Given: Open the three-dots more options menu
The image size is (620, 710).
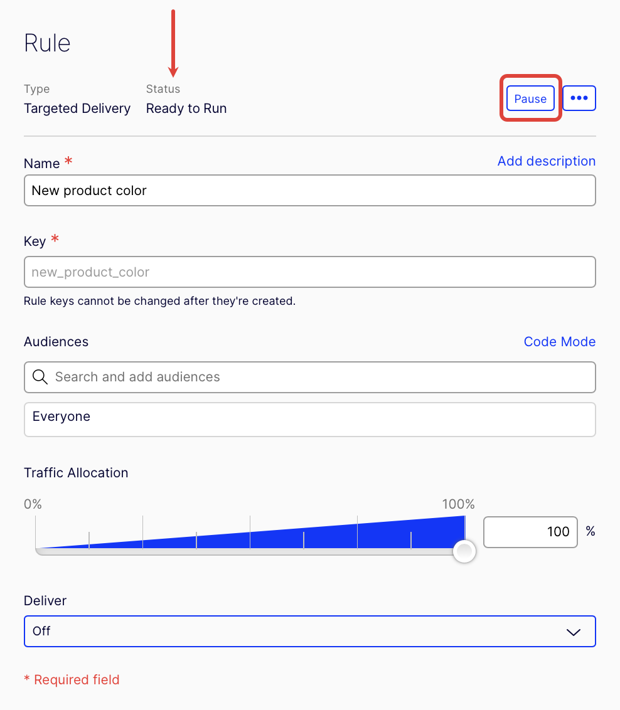Looking at the screenshot, I should click(579, 98).
